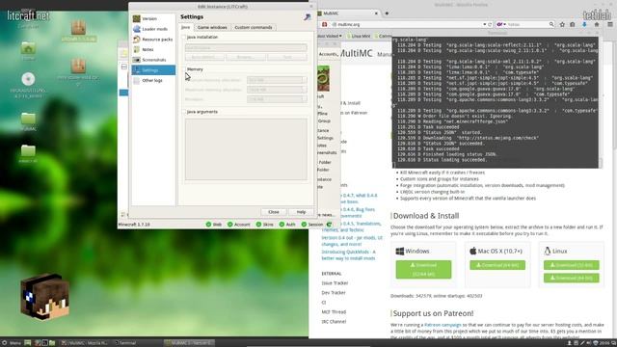This screenshot has height=347, width=617.
Task: Select the Settings page in sidebar
Action: pos(153,70)
